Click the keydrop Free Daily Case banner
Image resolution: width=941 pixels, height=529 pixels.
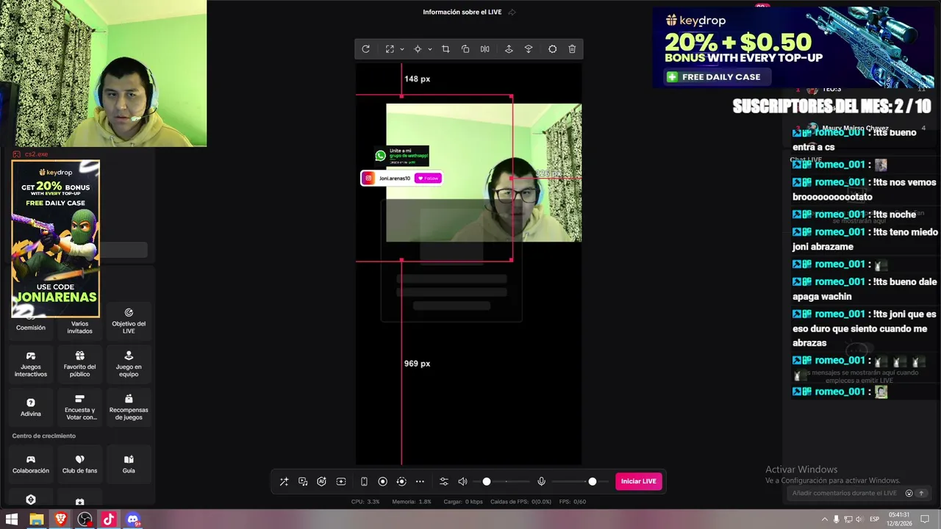(793, 48)
